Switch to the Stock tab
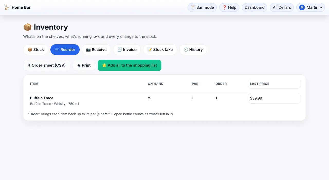 [x=36, y=50]
